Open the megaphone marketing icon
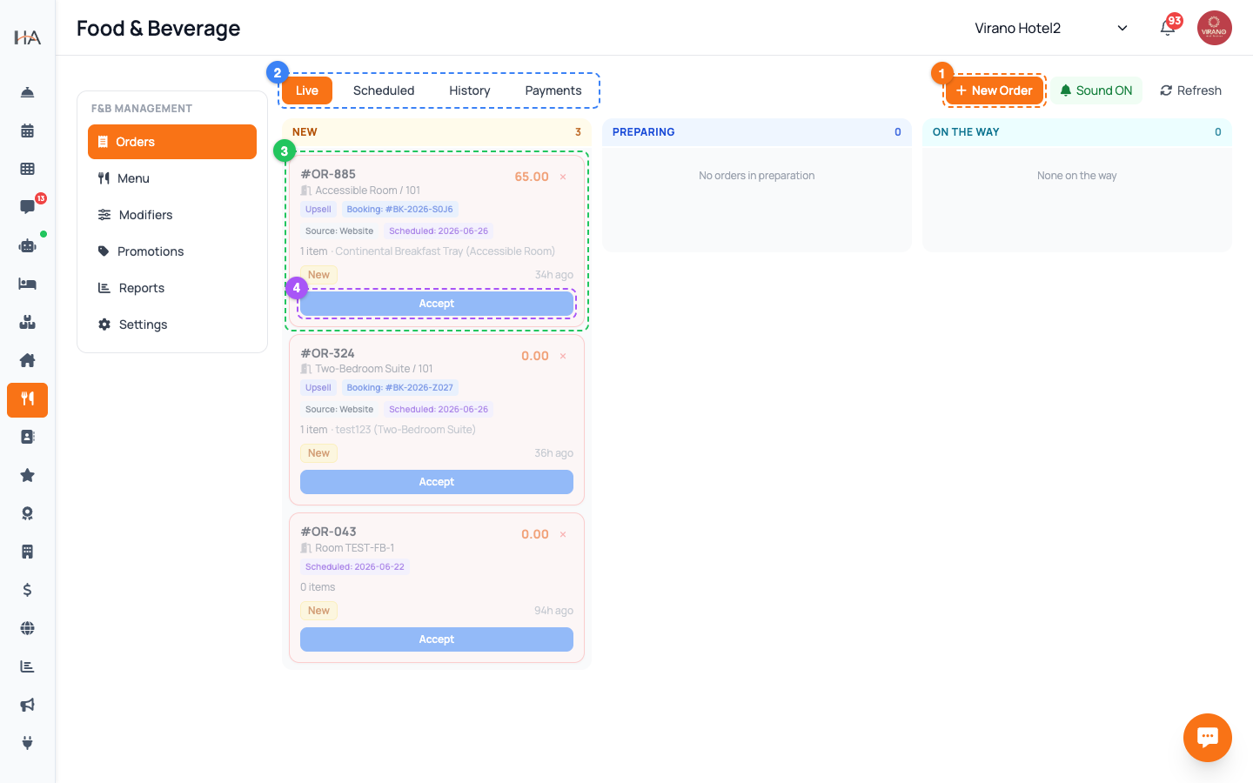Image resolution: width=1253 pixels, height=783 pixels. coord(27,705)
